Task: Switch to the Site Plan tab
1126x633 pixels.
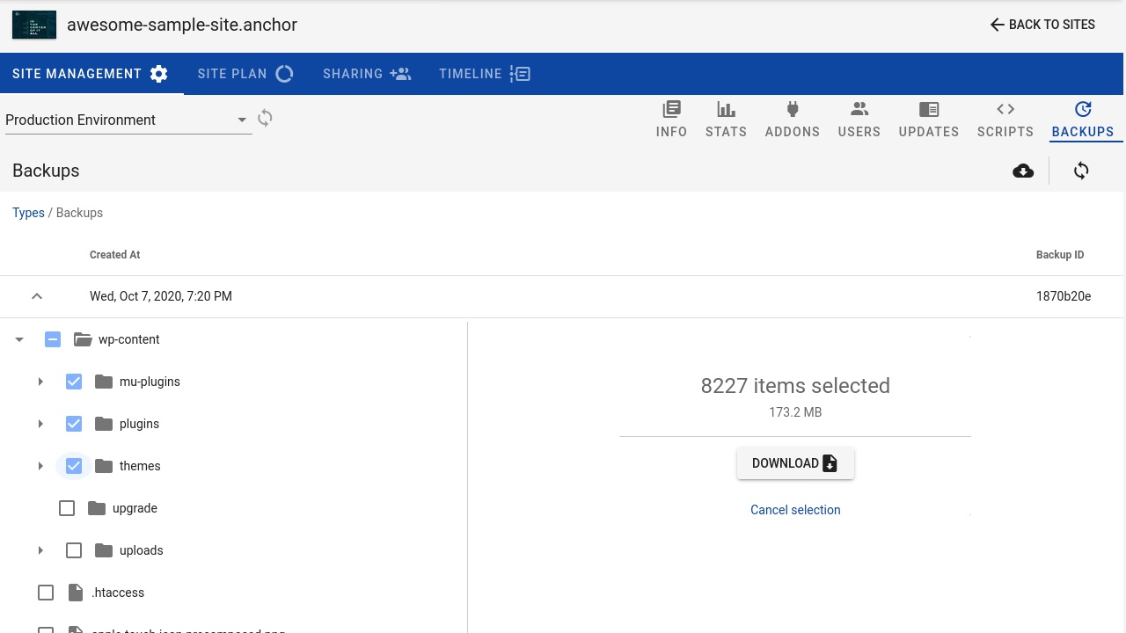Action: click(245, 74)
